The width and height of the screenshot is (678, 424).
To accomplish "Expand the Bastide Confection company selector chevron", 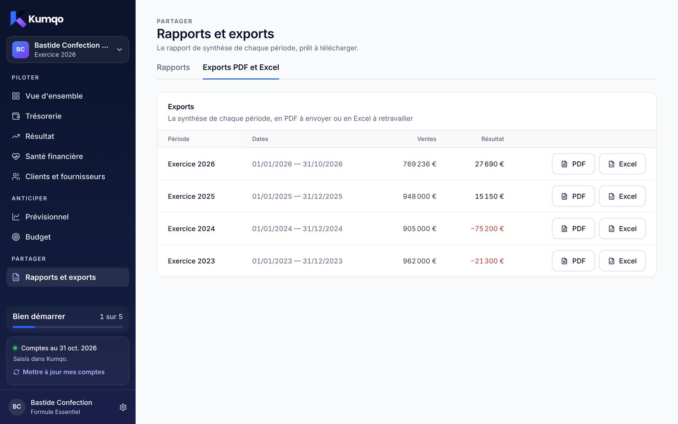I will click(x=119, y=50).
